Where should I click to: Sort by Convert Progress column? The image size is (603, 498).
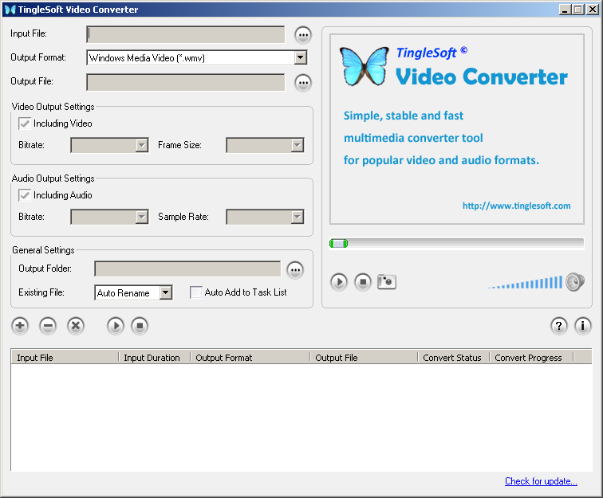(531, 358)
